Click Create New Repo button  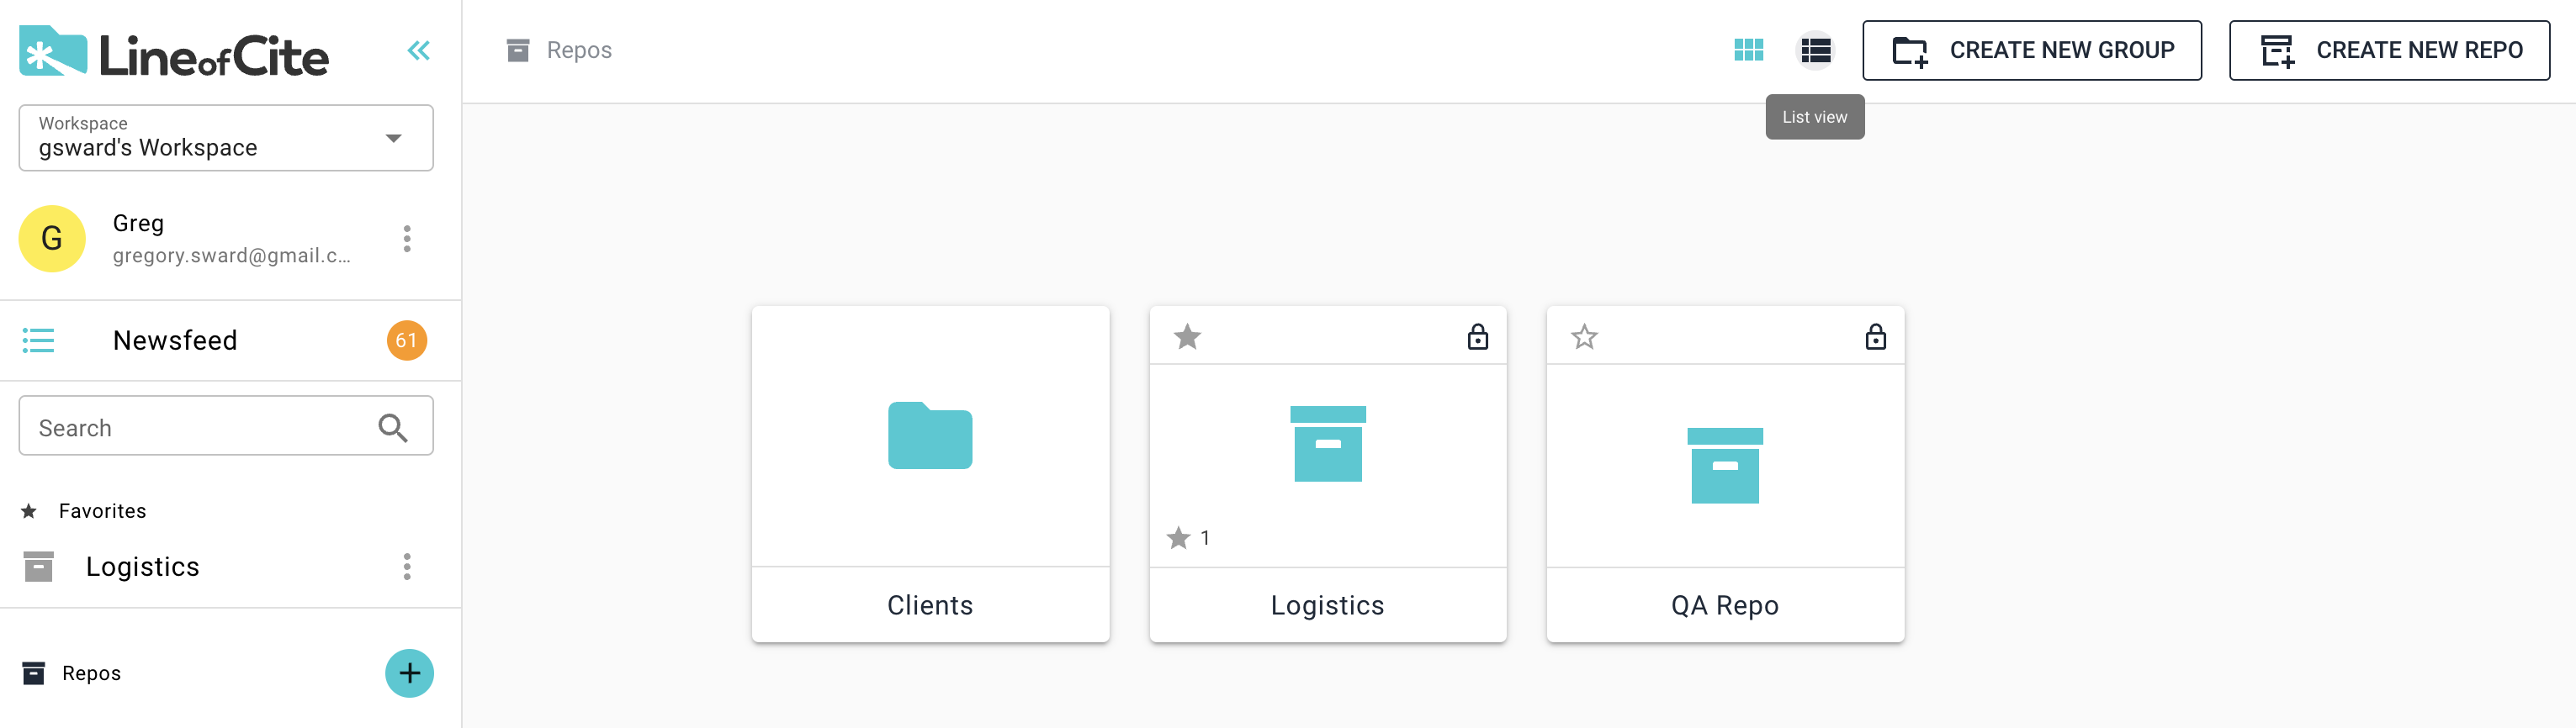[x=2388, y=50]
